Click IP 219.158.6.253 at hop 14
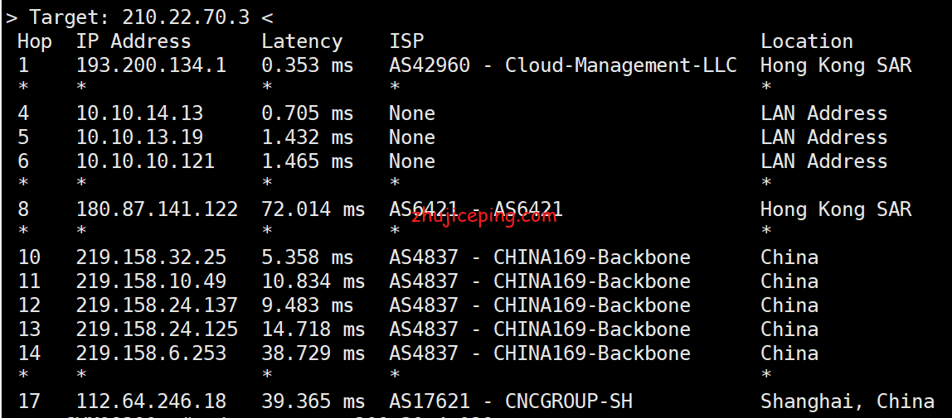Viewport: 952px width, 418px height. click(x=151, y=353)
